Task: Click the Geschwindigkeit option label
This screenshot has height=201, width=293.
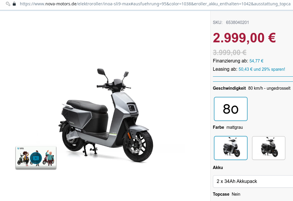Action: (229, 88)
